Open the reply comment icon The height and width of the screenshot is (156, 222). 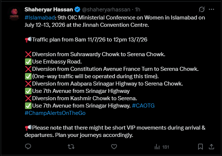point(28,146)
